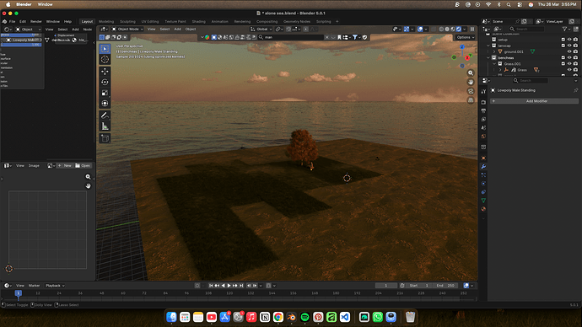The height and width of the screenshot is (327, 582).
Task: Open the viewport Add menu
Action: pos(177,29)
